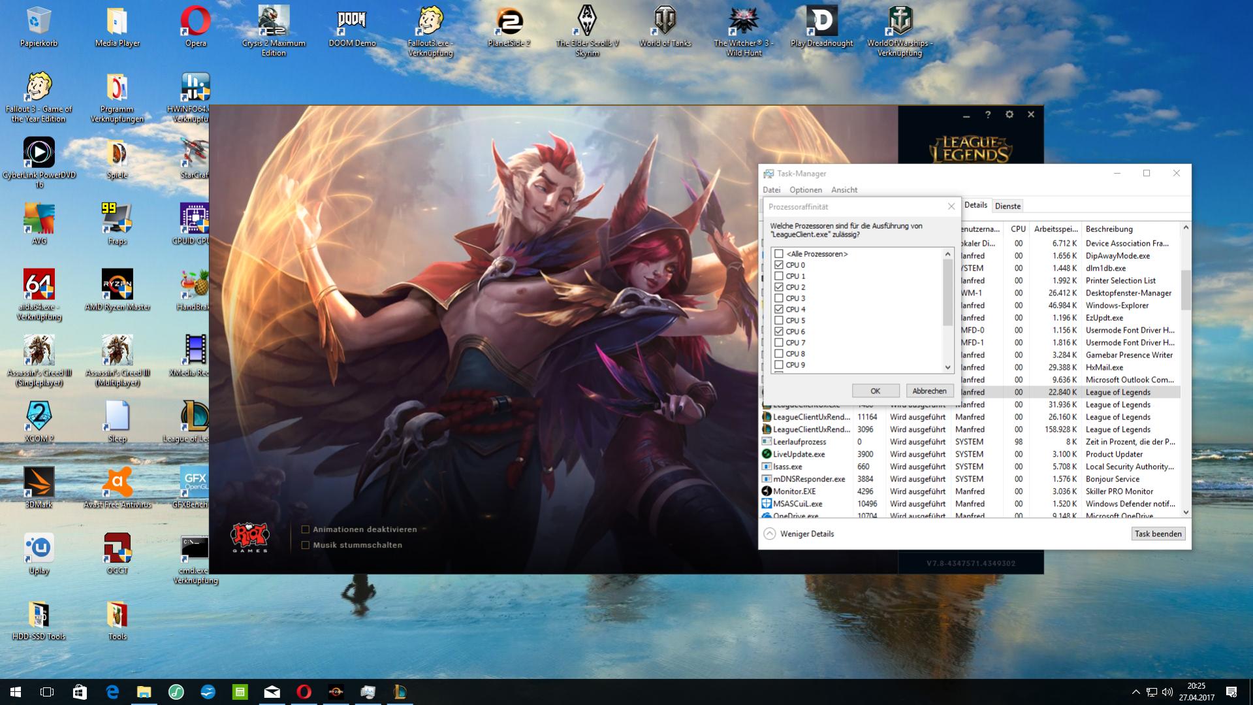The image size is (1253, 705).
Task: Switch to the Dienste tab
Action: point(1007,206)
